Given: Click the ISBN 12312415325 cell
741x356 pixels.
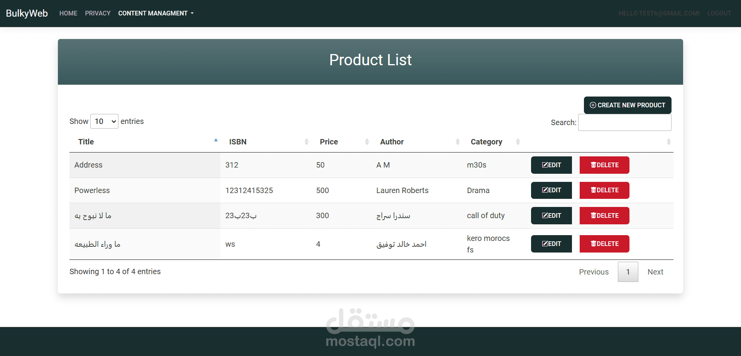Looking at the screenshot, I should tap(266, 190).
